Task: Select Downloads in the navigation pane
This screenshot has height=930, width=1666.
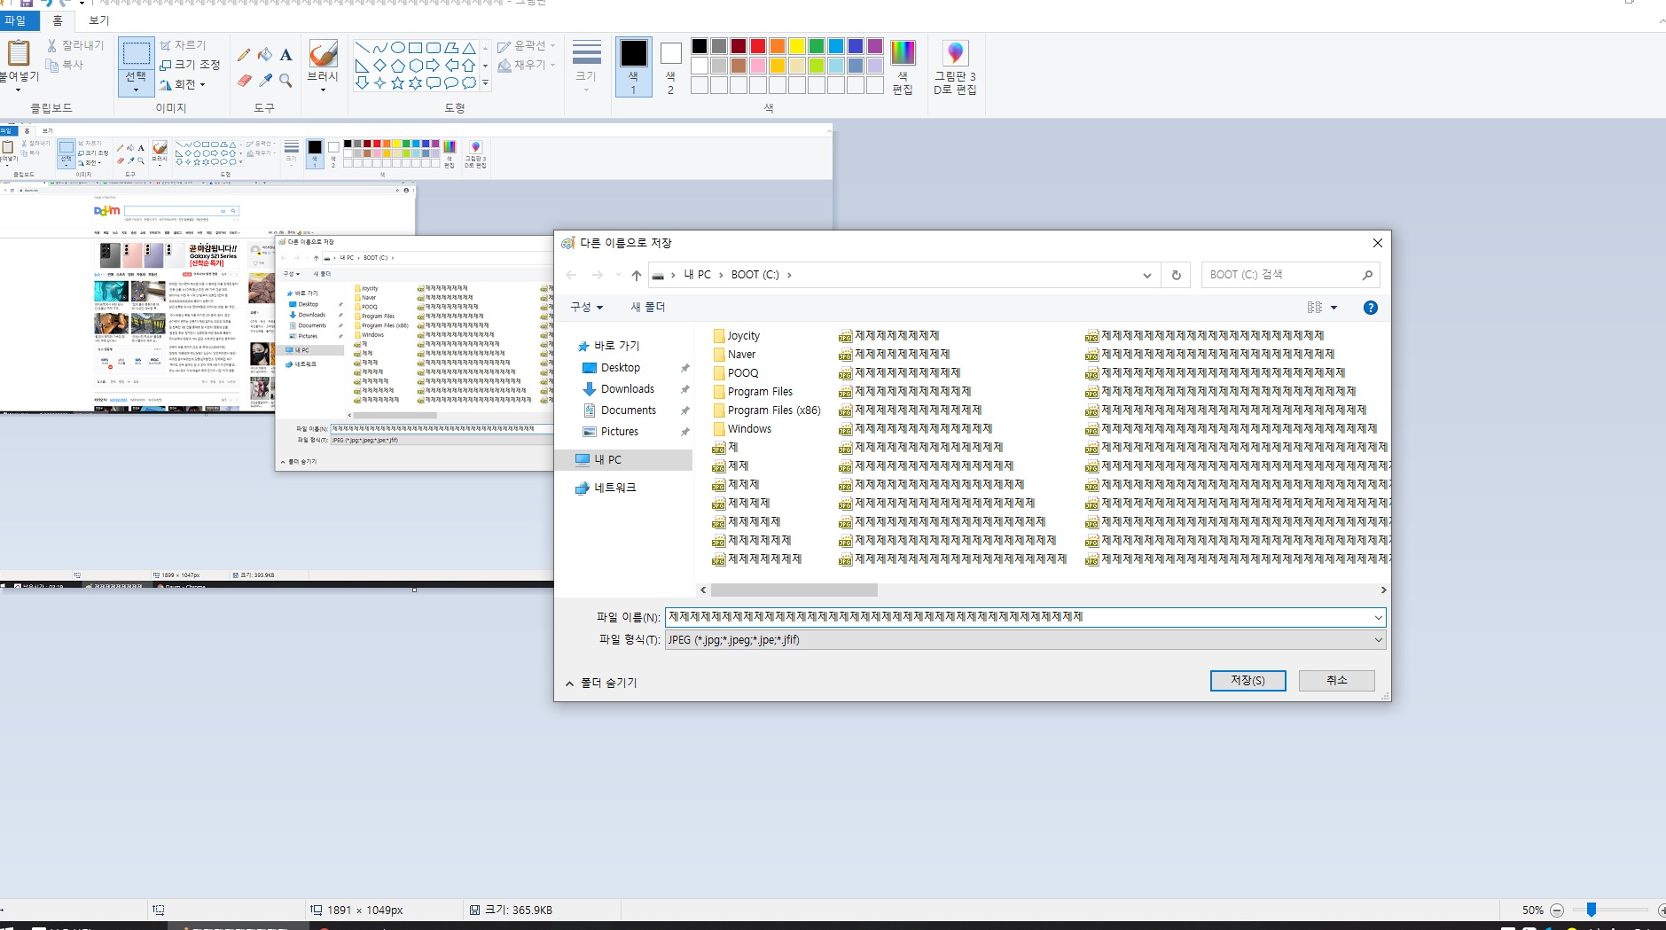Action: (x=627, y=389)
